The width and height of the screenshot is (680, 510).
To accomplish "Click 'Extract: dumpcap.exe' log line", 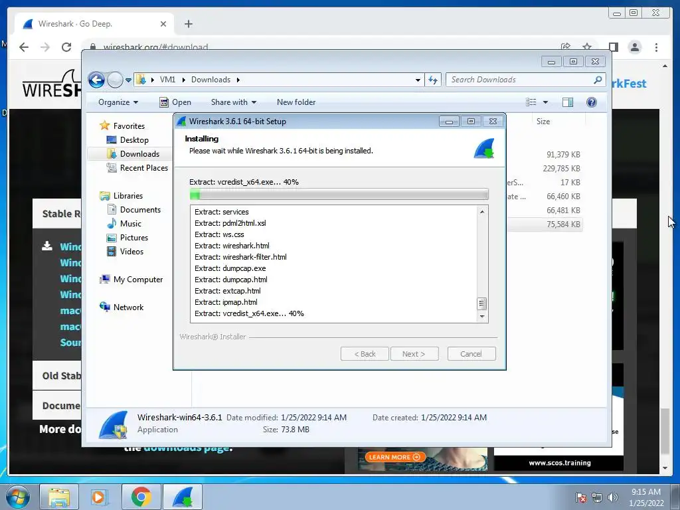I will point(230,268).
